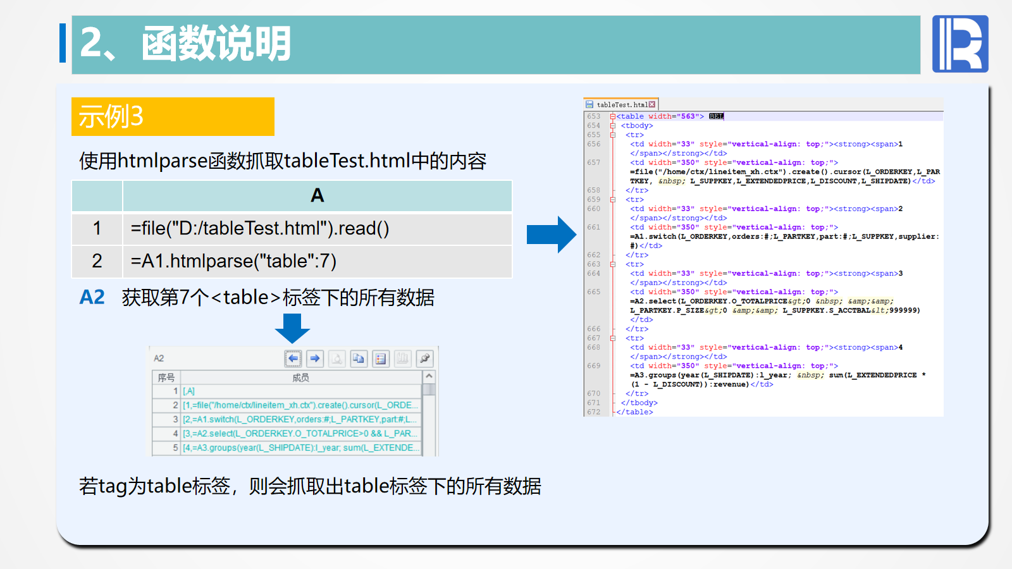The width and height of the screenshot is (1012, 569).
Task: Collapse the <tr> fold marker on line 659
Action: [612, 200]
